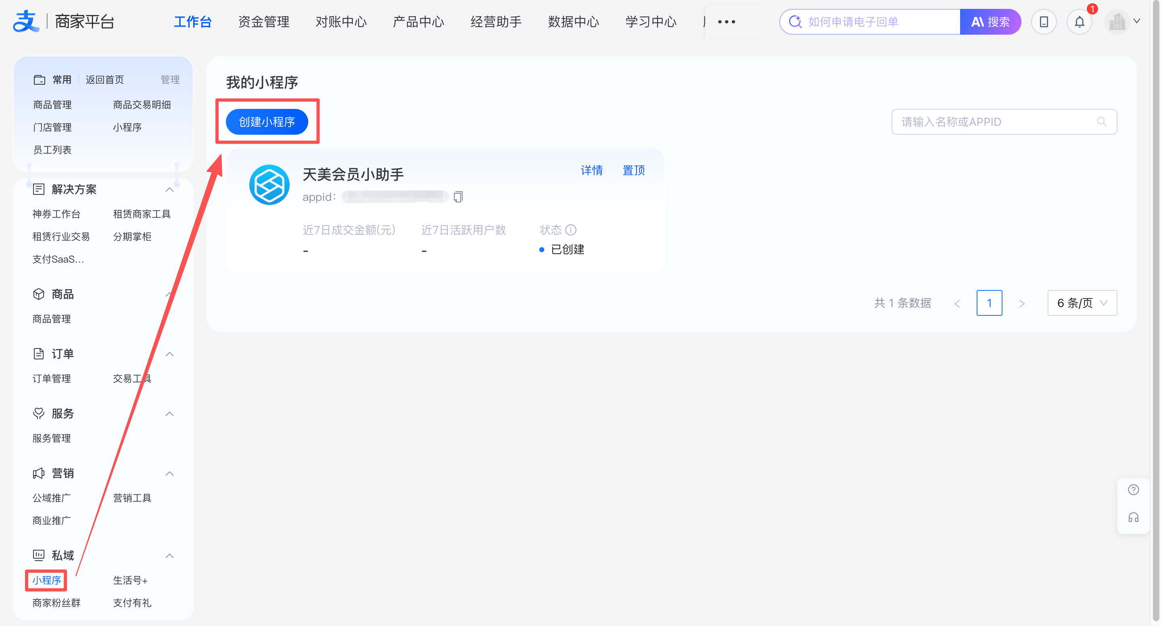Copy the appid with copy icon
Screen dimensions: 1161x626
[x=458, y=197]
